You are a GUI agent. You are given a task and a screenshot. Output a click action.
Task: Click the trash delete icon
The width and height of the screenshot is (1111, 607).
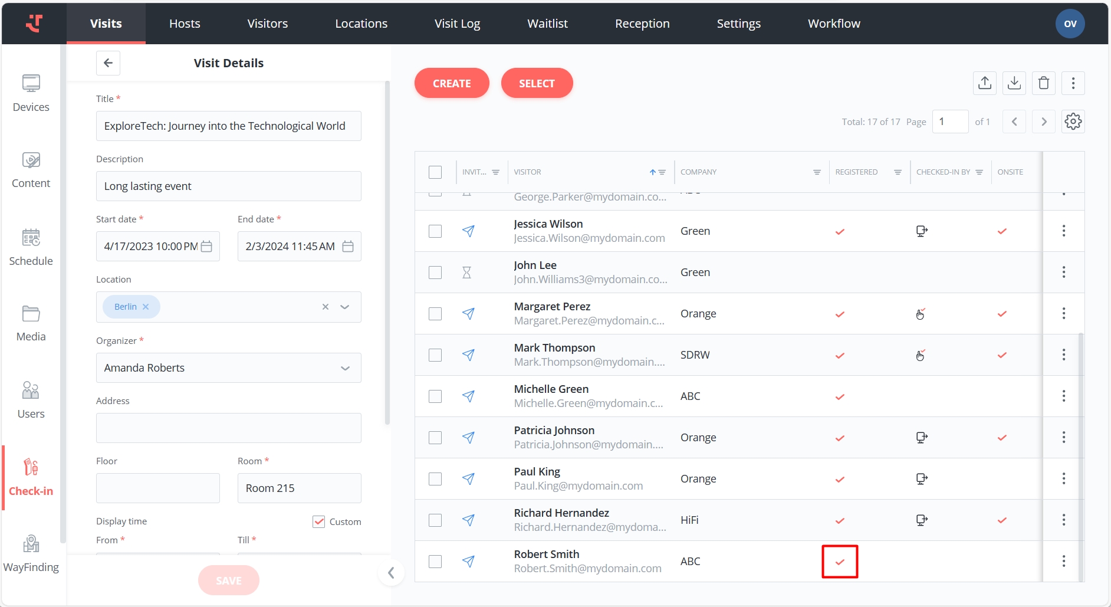click(x=1043, y=83)
